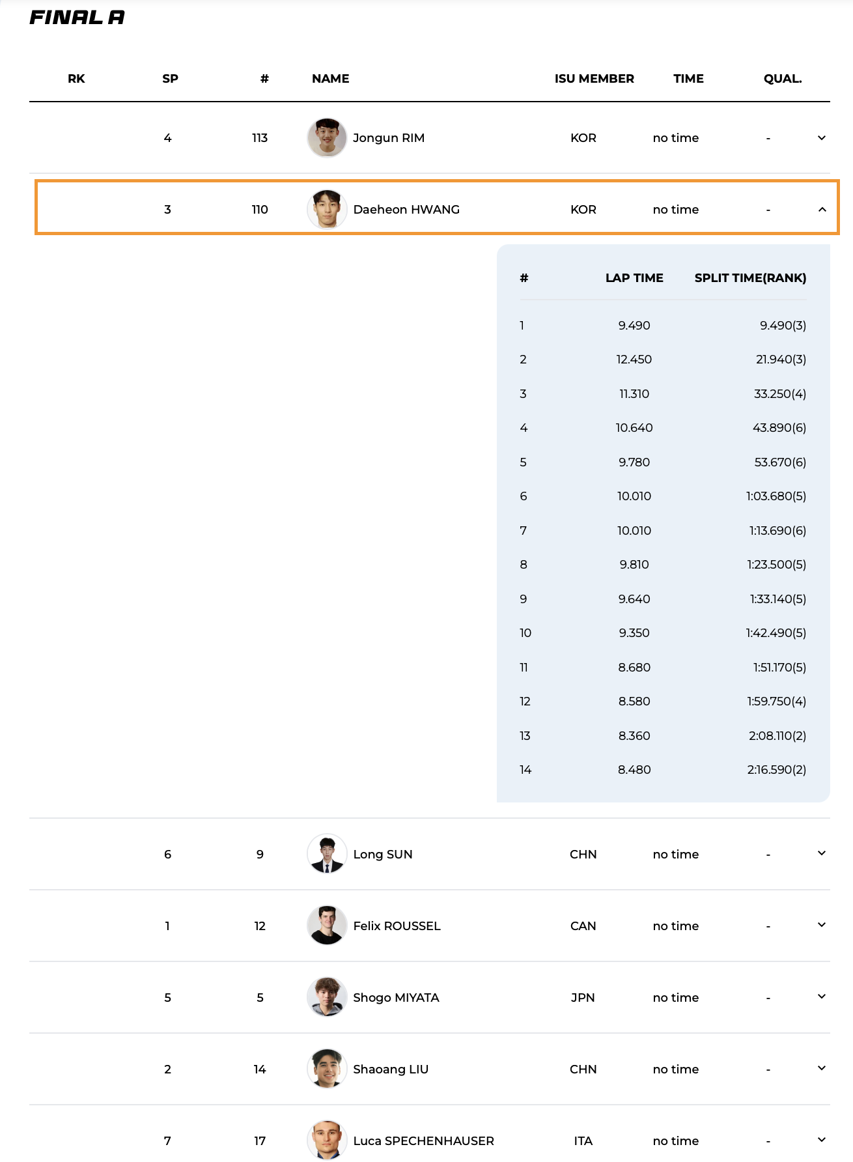Click Shaoang LIU's profile photo

pyautogui.click(x=327, y=1069)
